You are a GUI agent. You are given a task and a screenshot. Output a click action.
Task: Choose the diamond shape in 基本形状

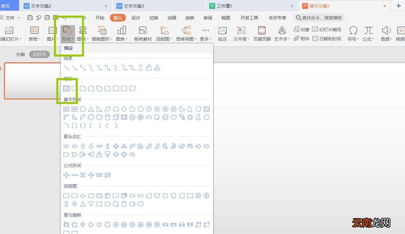[x=124, y=109]
